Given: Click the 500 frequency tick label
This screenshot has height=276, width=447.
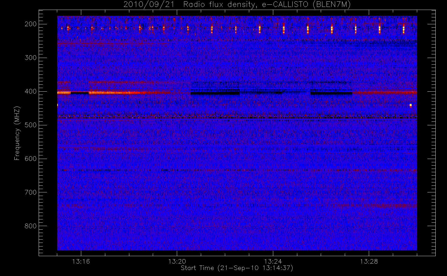Looking at the screenshot, I should pyautogui.click(x=30, y=125).
